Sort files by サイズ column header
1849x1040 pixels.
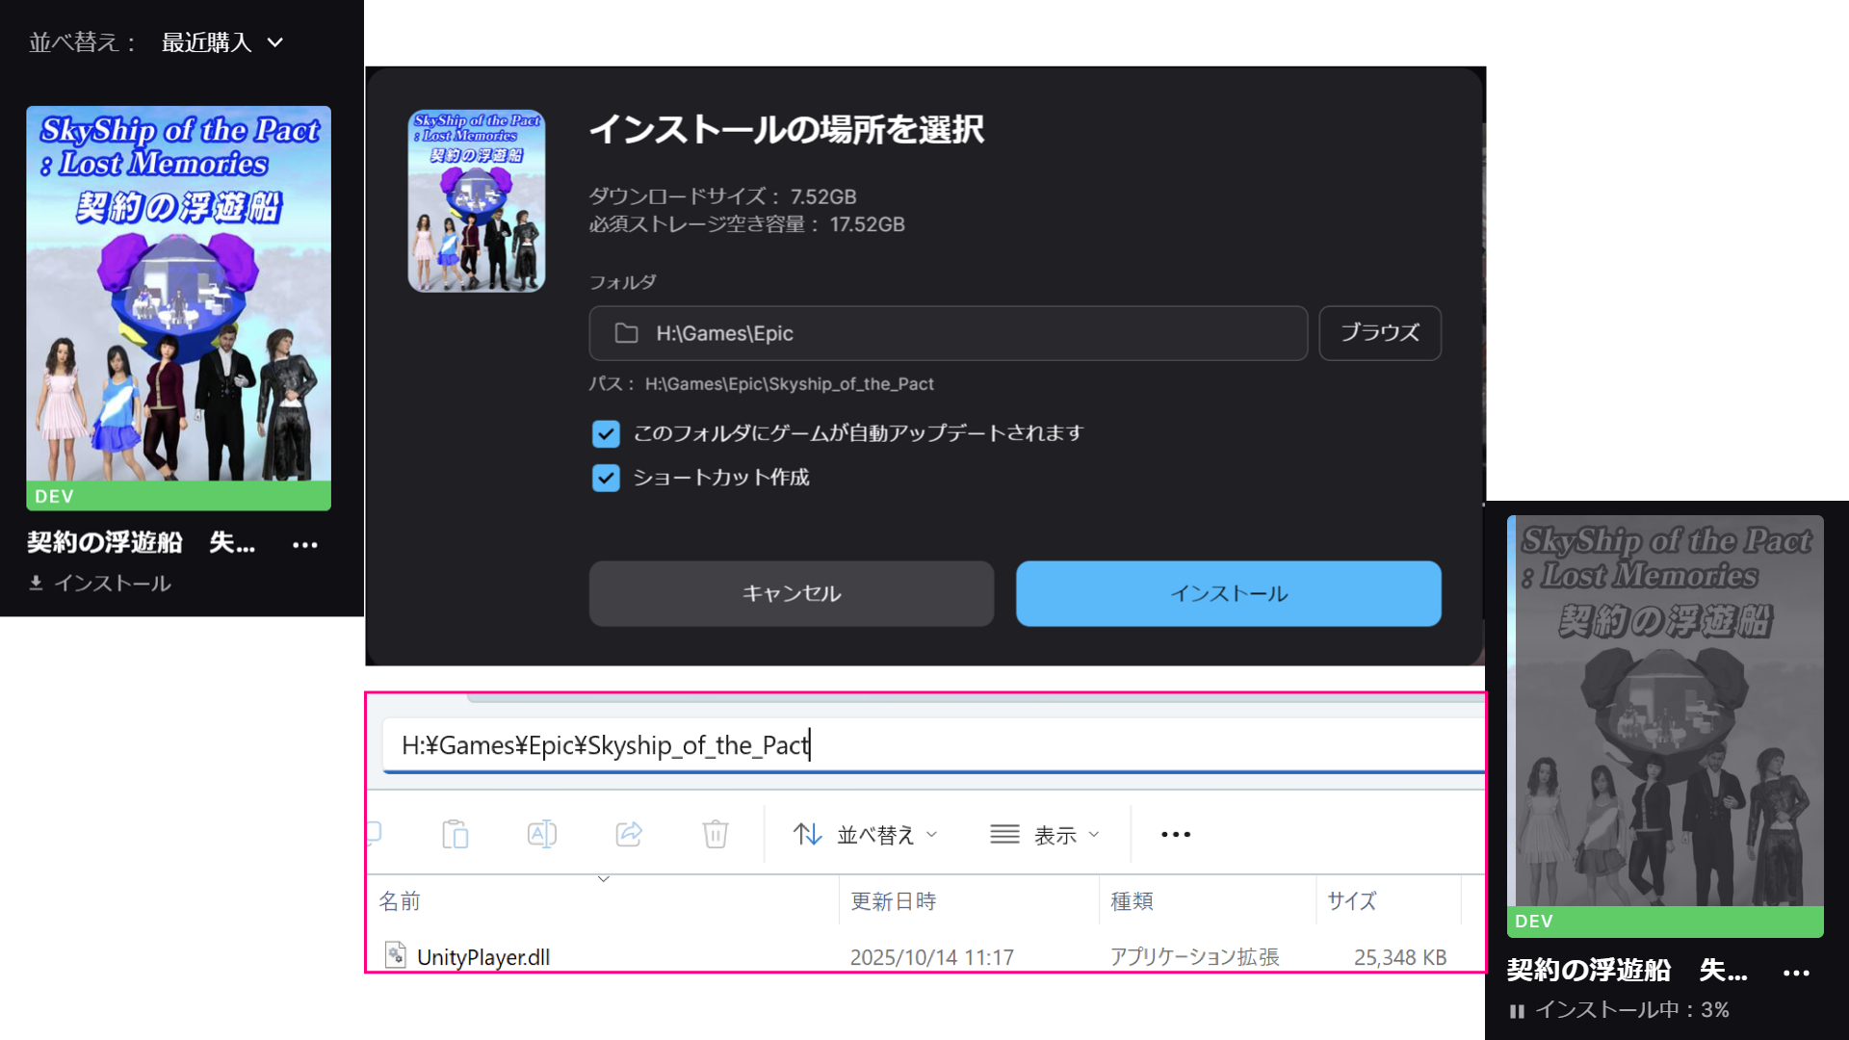1352,901
